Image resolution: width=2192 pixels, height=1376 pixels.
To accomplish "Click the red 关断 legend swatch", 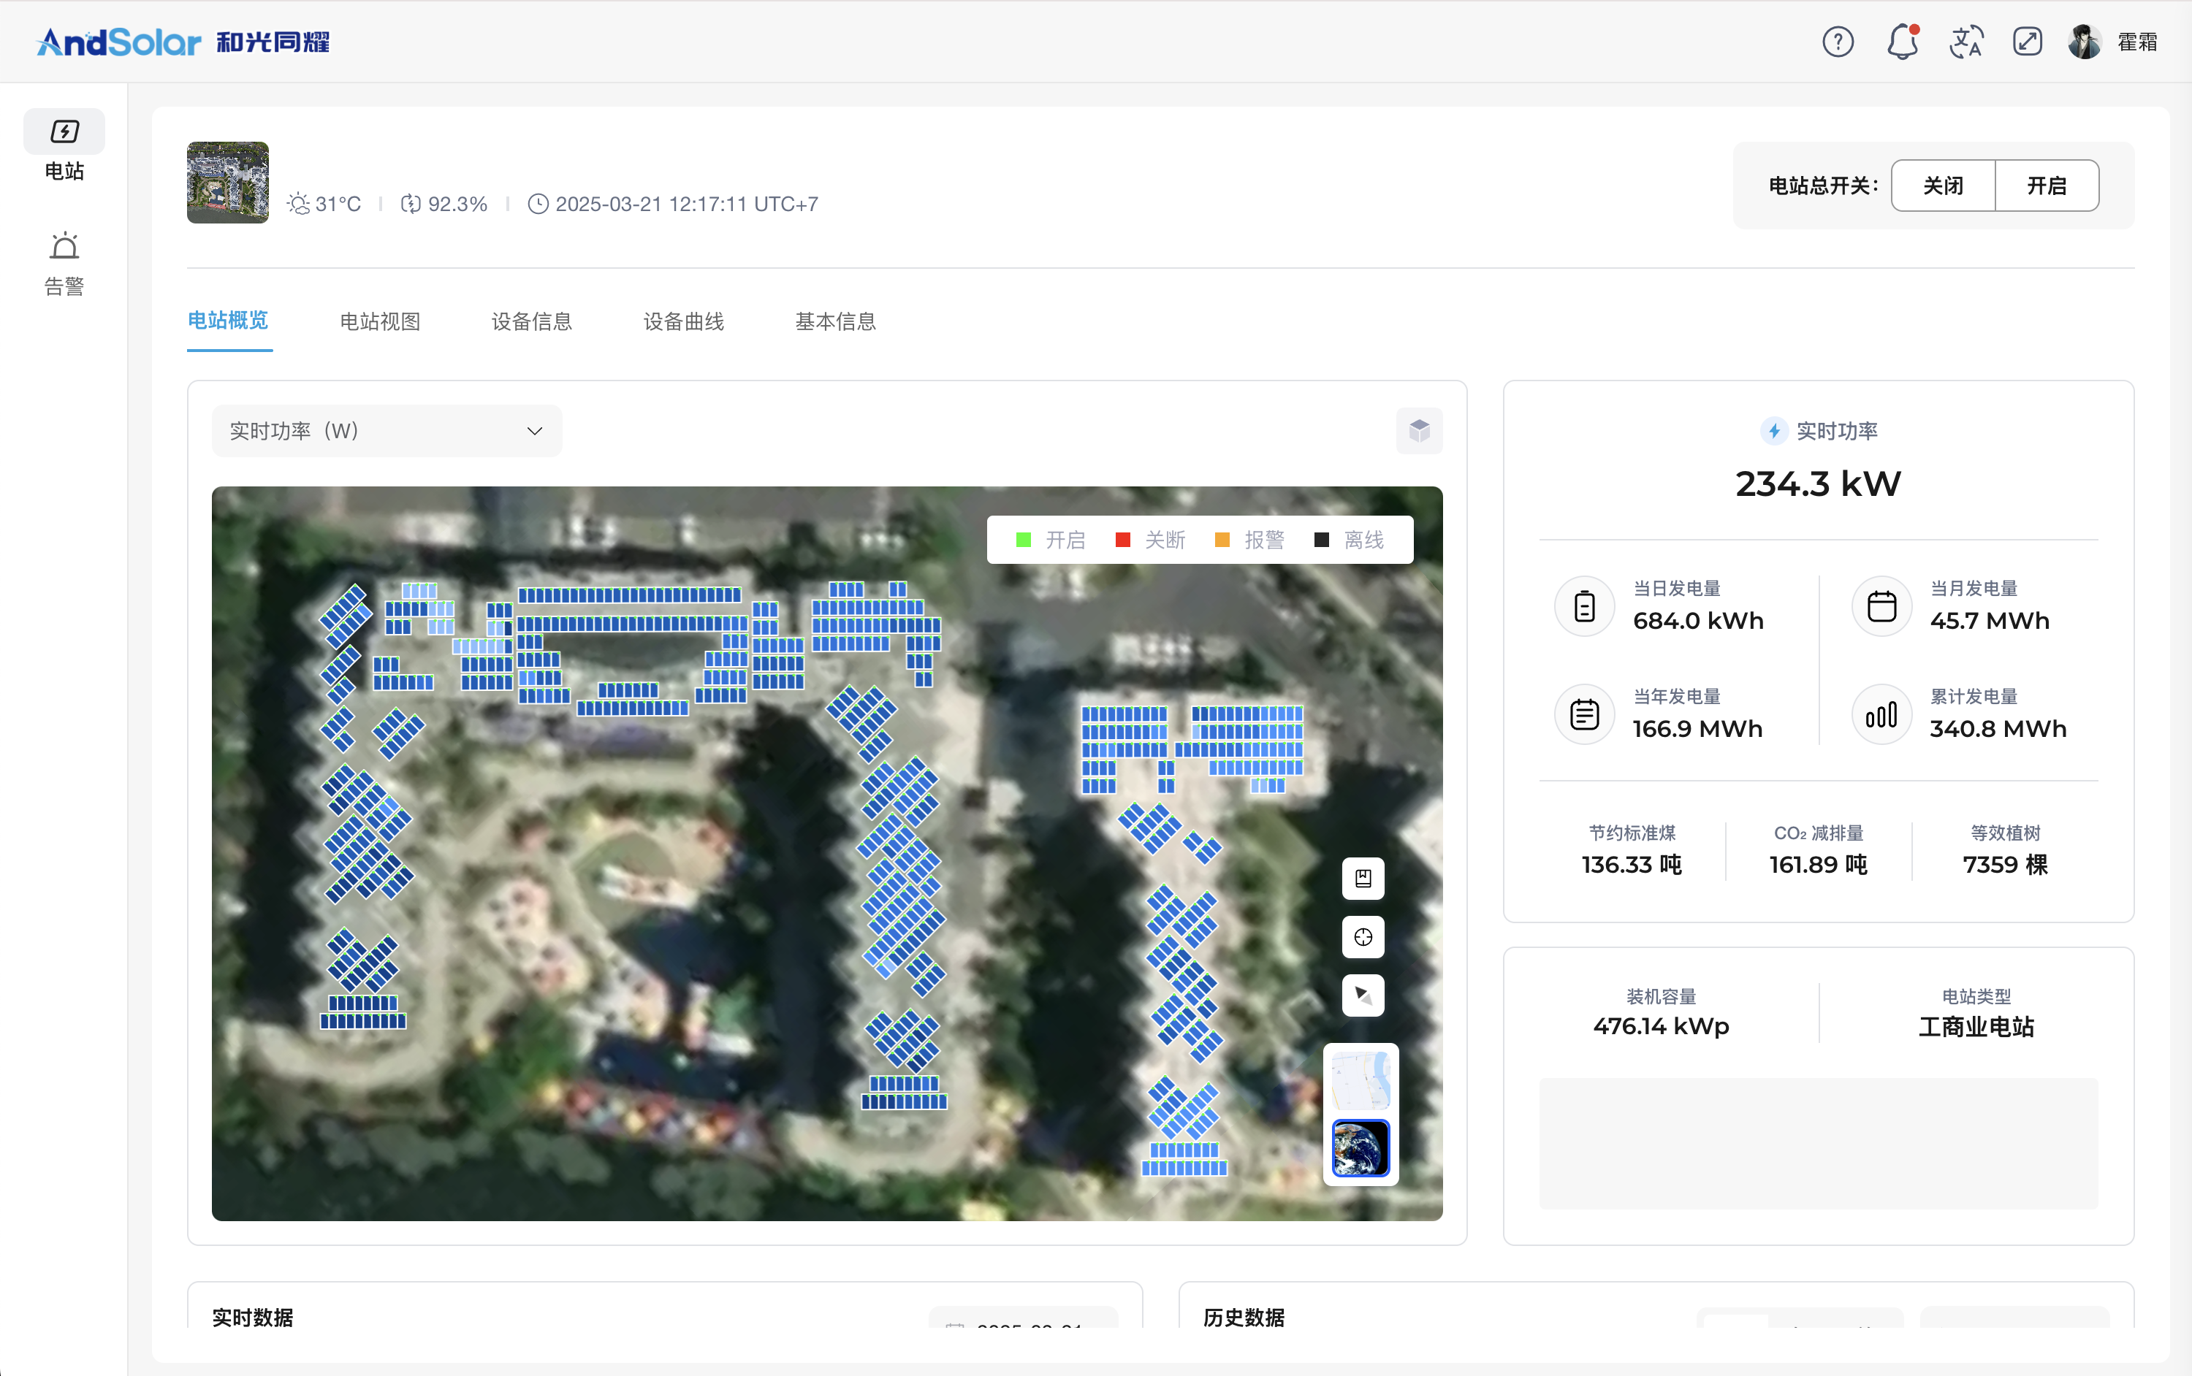I will click(x=1122, y=540).
